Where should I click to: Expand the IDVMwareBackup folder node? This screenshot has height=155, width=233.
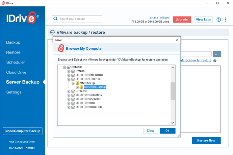77,87
